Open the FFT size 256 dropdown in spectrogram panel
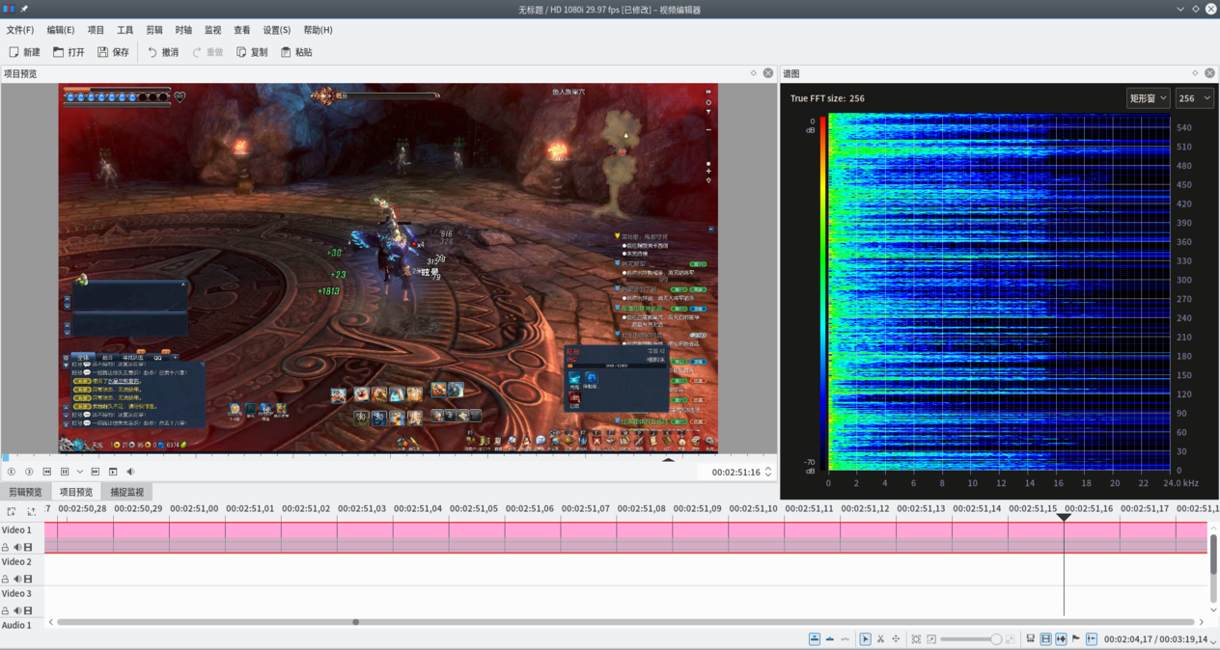 point(1194,97)
